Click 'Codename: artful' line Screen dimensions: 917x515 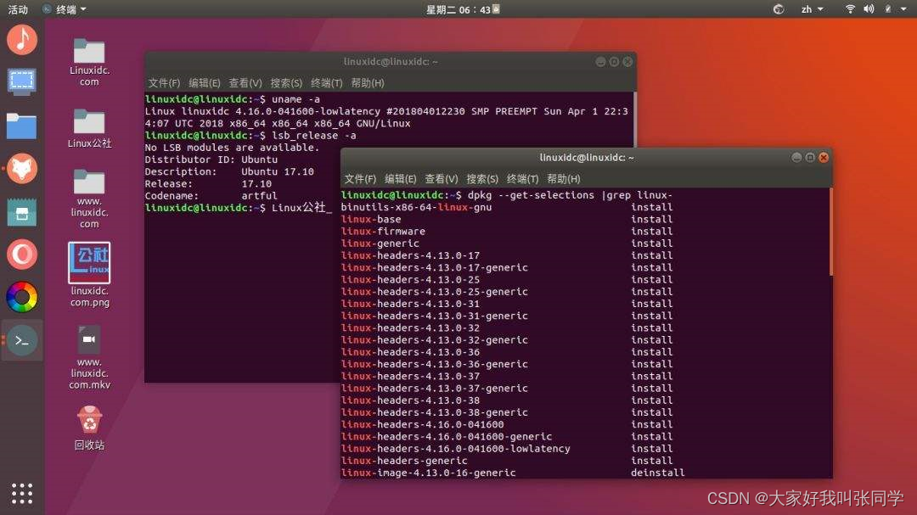(x=211, y=196)
